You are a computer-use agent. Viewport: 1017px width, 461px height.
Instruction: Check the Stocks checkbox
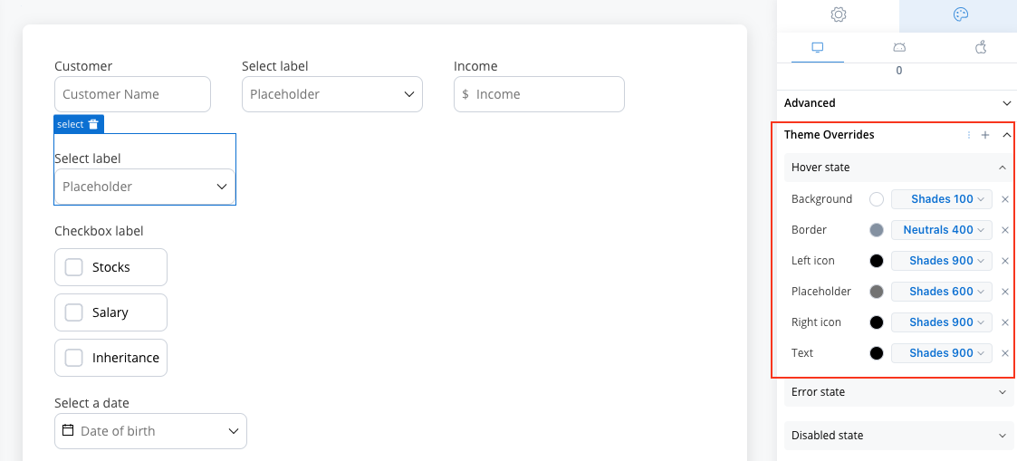pos(74,267)
